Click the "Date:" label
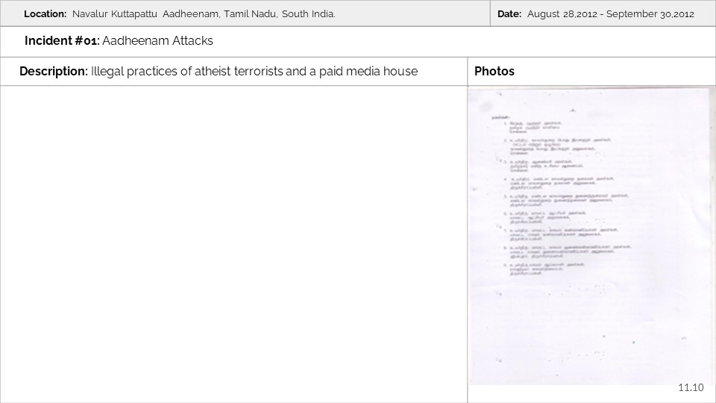Image resolution: width=716 pixels, height=403 pixels. (x=509, y=14)
